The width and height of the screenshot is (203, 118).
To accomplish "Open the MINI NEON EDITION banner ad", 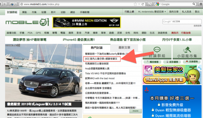I will pyautogui.click(x=87, y=22).
